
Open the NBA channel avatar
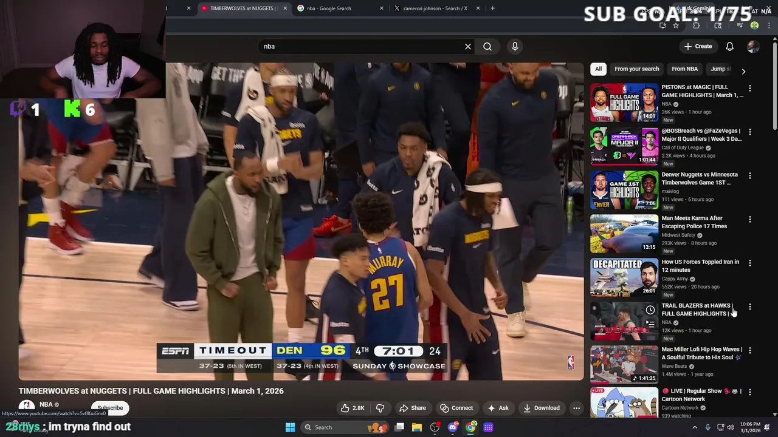point(26,406)
